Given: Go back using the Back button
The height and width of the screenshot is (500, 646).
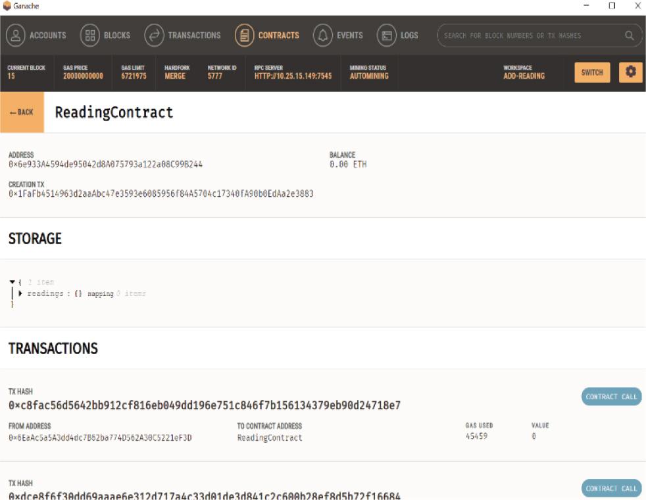Looking at the screenshot, I should click(x=22, y=113).
